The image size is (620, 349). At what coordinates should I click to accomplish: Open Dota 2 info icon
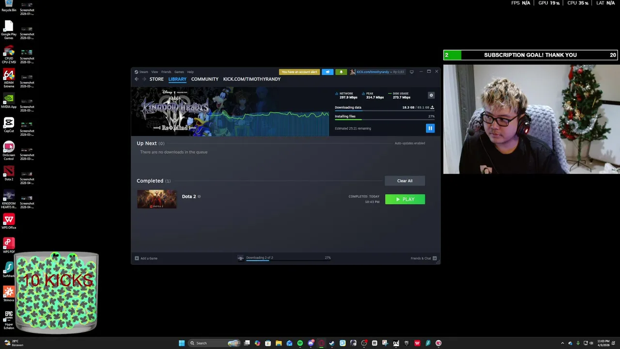tap(199, 196)
